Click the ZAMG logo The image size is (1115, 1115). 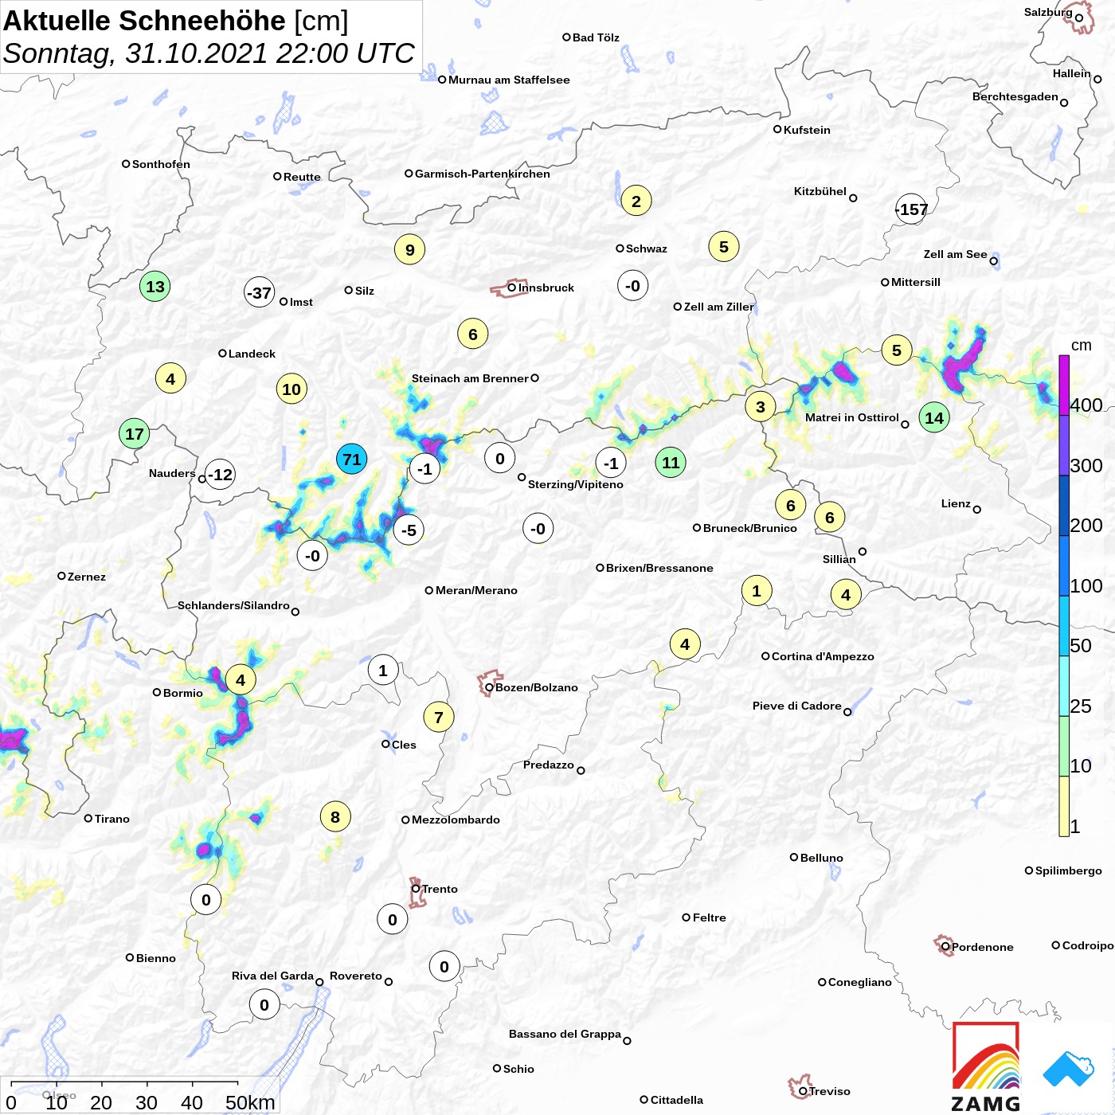coord(986,1066)
